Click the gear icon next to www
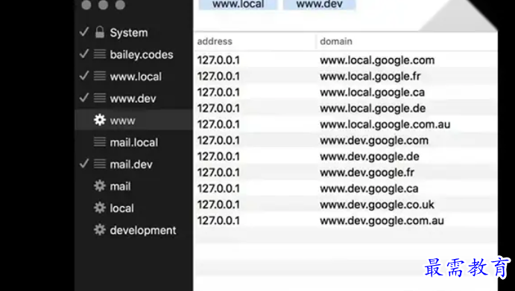This screenshot has width=515, height=291. [x=100, y=120]
